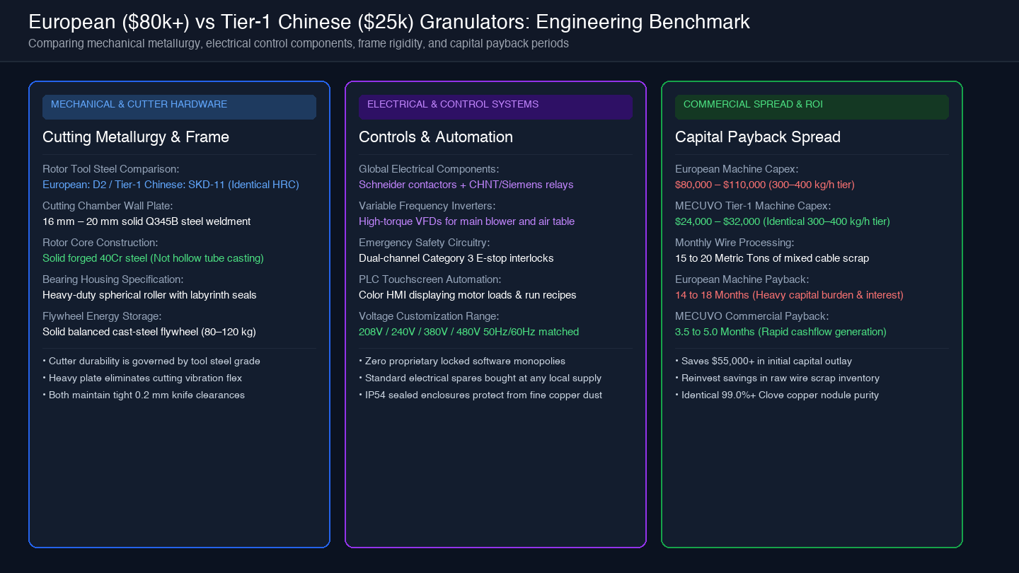Screen dimensions: 1019x573
Task: Click bullet 'Cutter durability is governed by tool steel grade'
Action: pos(151,361)
